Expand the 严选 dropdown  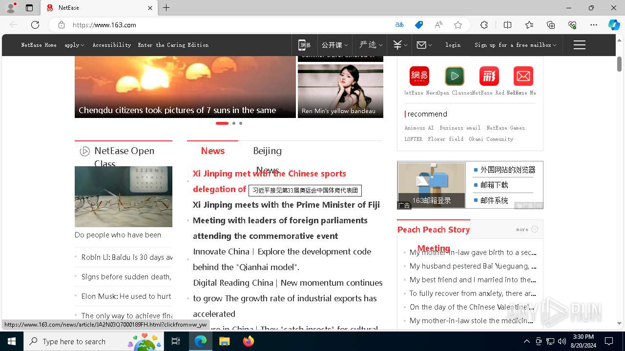tap(371, 45)
